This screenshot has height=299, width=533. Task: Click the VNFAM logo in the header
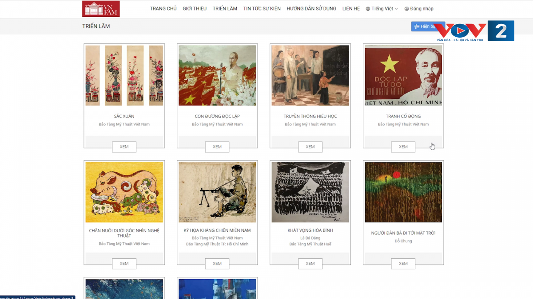click(x=101, y=9)
